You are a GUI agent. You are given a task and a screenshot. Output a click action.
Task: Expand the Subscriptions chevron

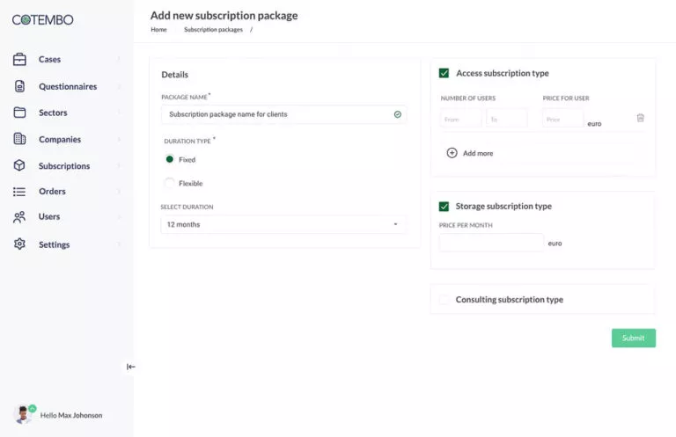click(x=119, y=166)
